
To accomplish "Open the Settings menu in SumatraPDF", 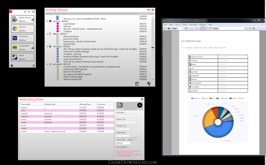I will point(202,25).
